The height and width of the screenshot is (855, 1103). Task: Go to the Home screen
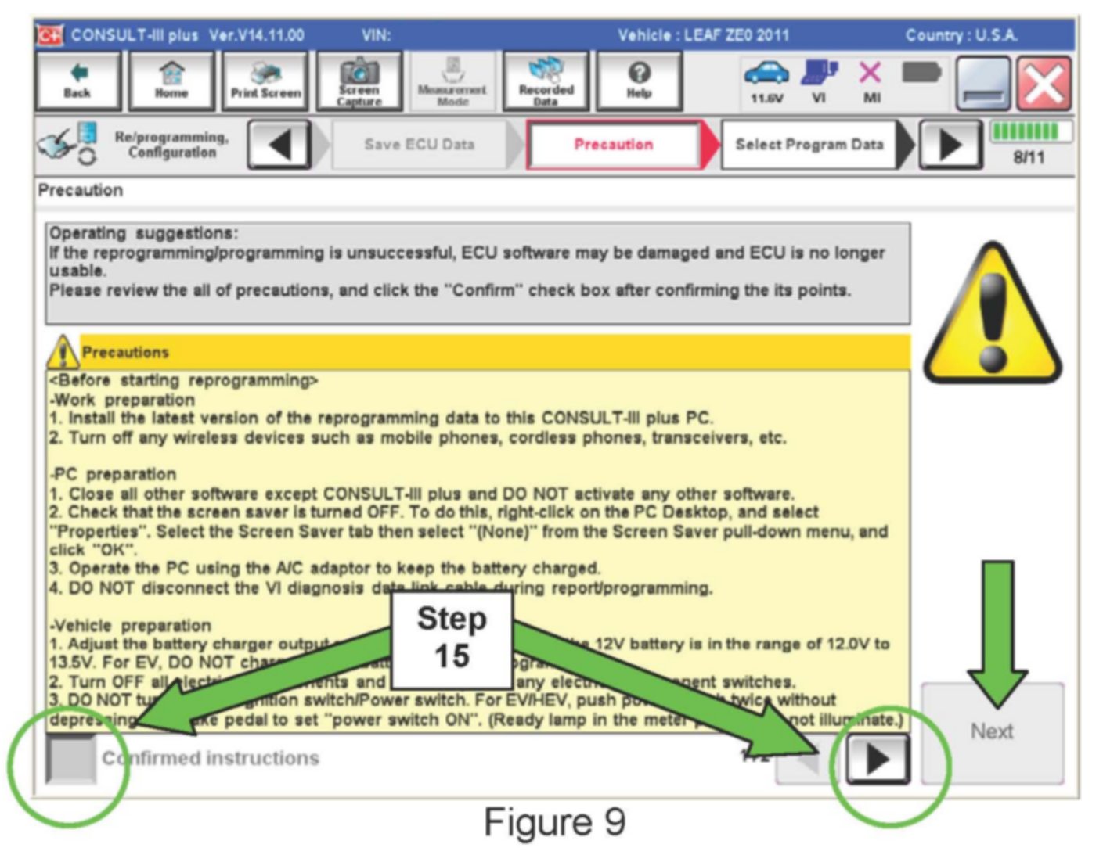point(171,81)
